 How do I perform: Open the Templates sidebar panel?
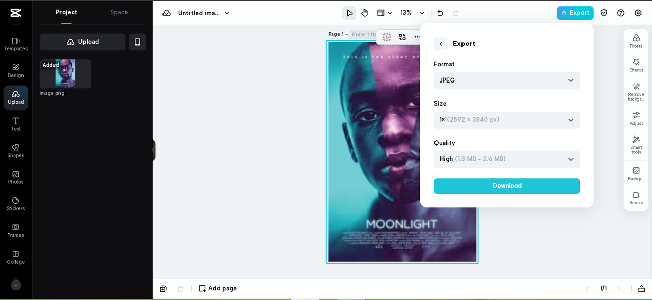16,44
